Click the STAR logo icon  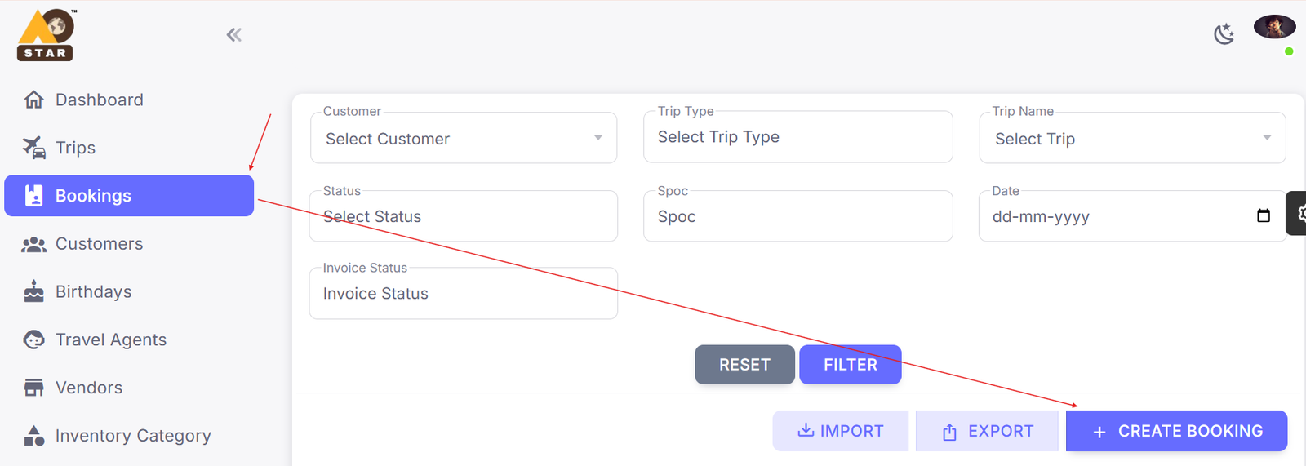pos(47,35)
